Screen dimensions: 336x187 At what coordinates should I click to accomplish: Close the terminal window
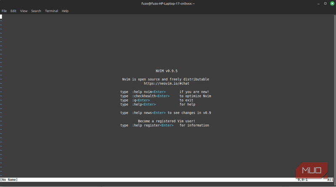coord(332,3)
